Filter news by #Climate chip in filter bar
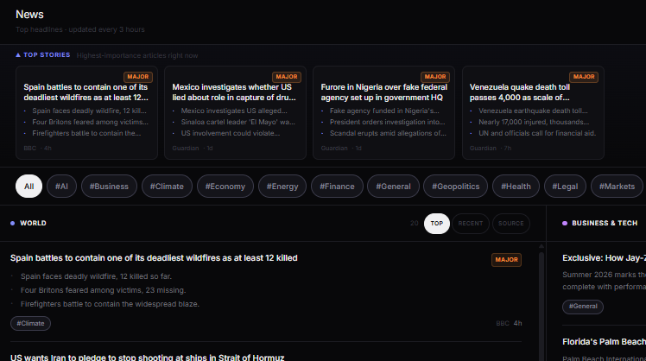This screenshot has height=361, width=646. coord(167,187)
